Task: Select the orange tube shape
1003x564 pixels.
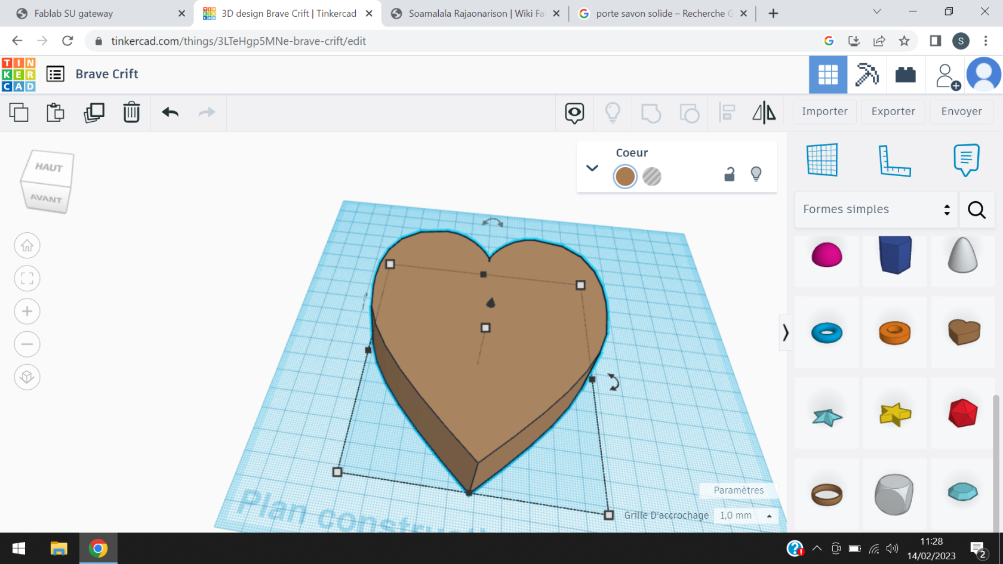Action: [x=894, y=332]
